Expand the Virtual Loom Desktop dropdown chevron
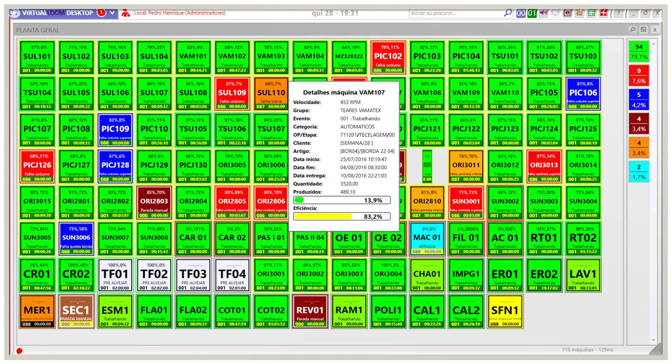Screen dimensions: 672x364 click(x=112, y=13)
